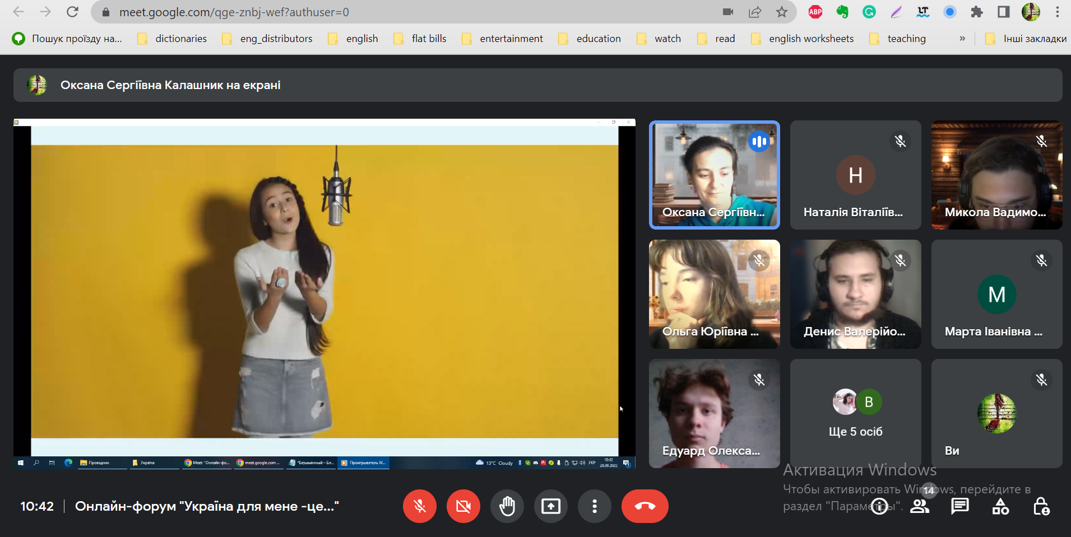Open the education bookmark folder
The image size is (1071, 537).
(590, 39)
